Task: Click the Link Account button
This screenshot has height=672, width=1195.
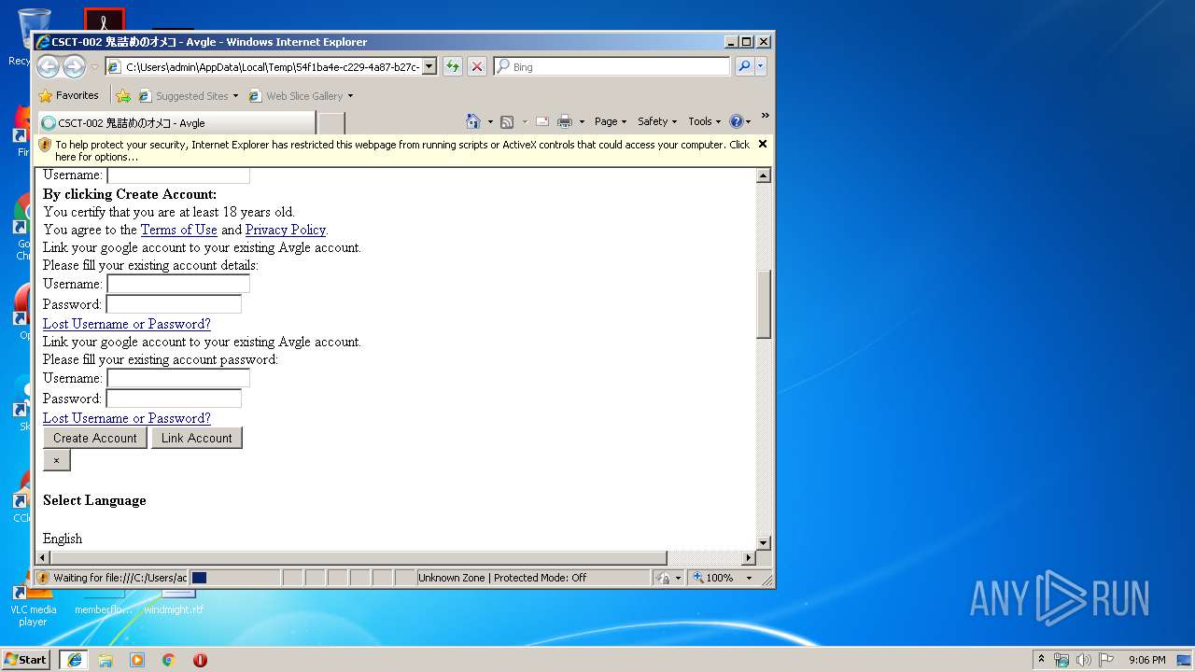Action: (197, 438)
